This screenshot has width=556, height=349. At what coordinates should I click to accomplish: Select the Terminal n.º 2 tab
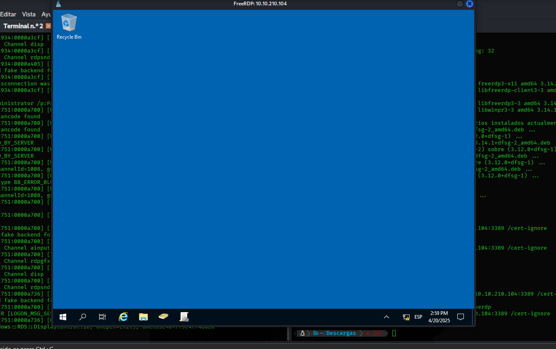pos(23,26)
